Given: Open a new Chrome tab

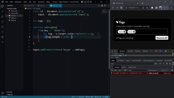Looking at the screenshot, I should click(x=142, y=3).
